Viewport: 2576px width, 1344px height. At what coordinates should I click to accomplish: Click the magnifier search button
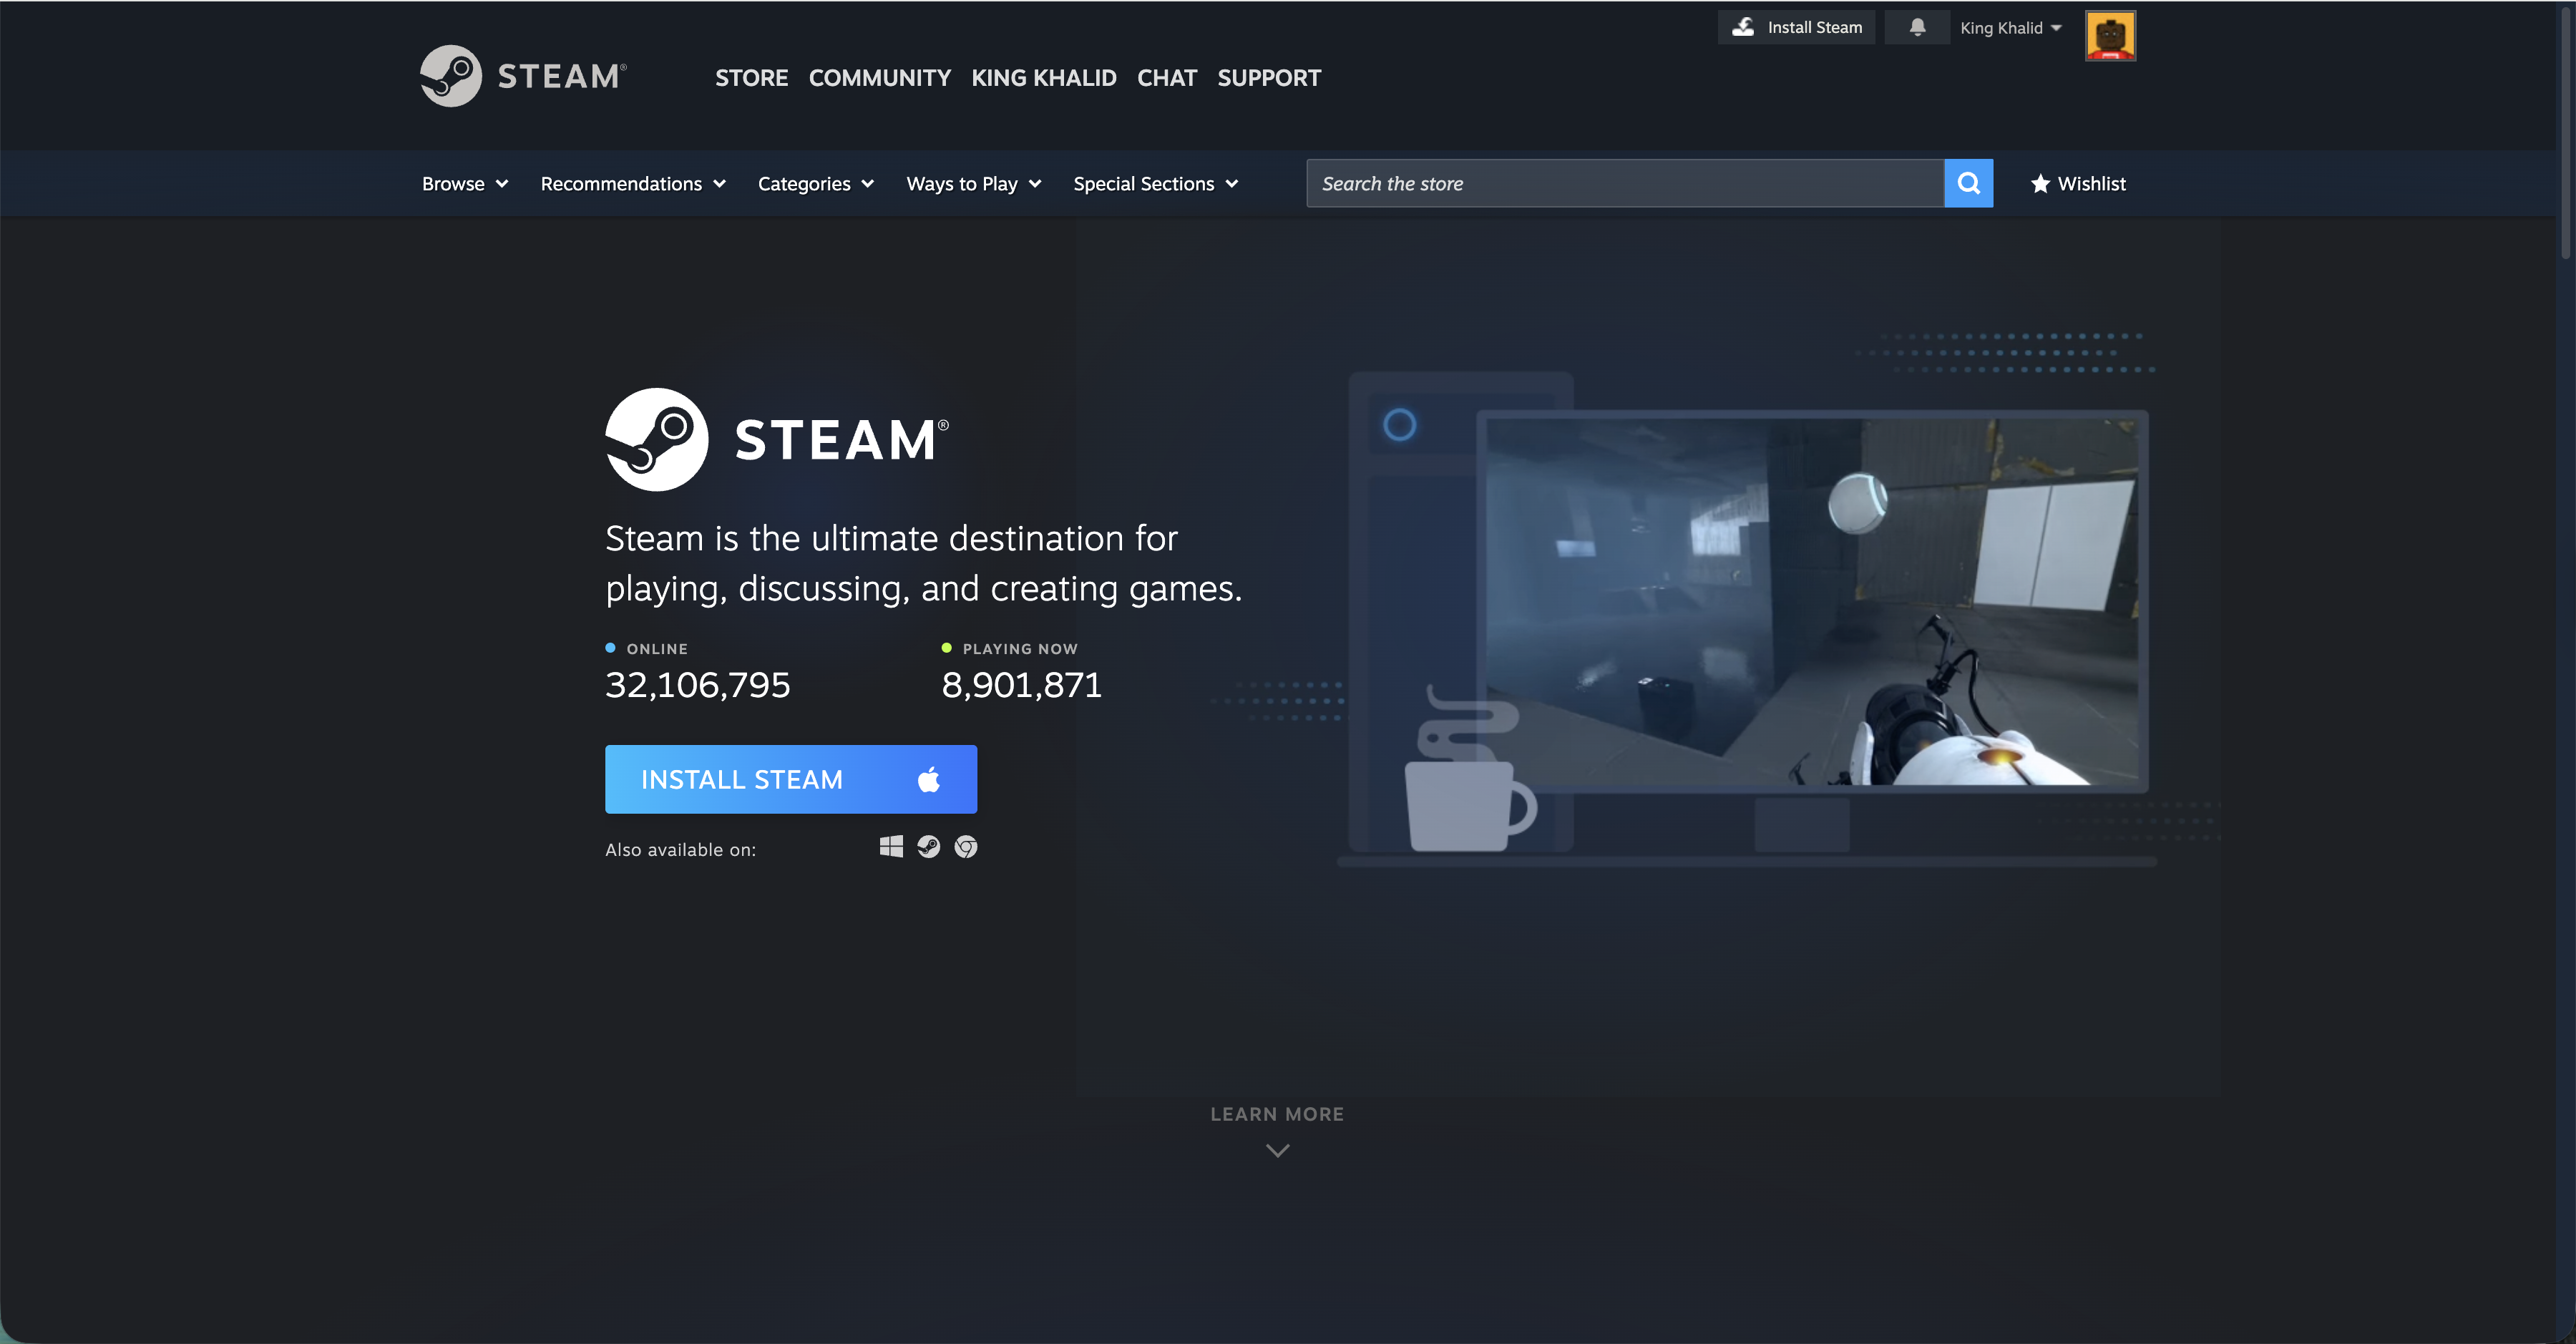[1968, 183]
